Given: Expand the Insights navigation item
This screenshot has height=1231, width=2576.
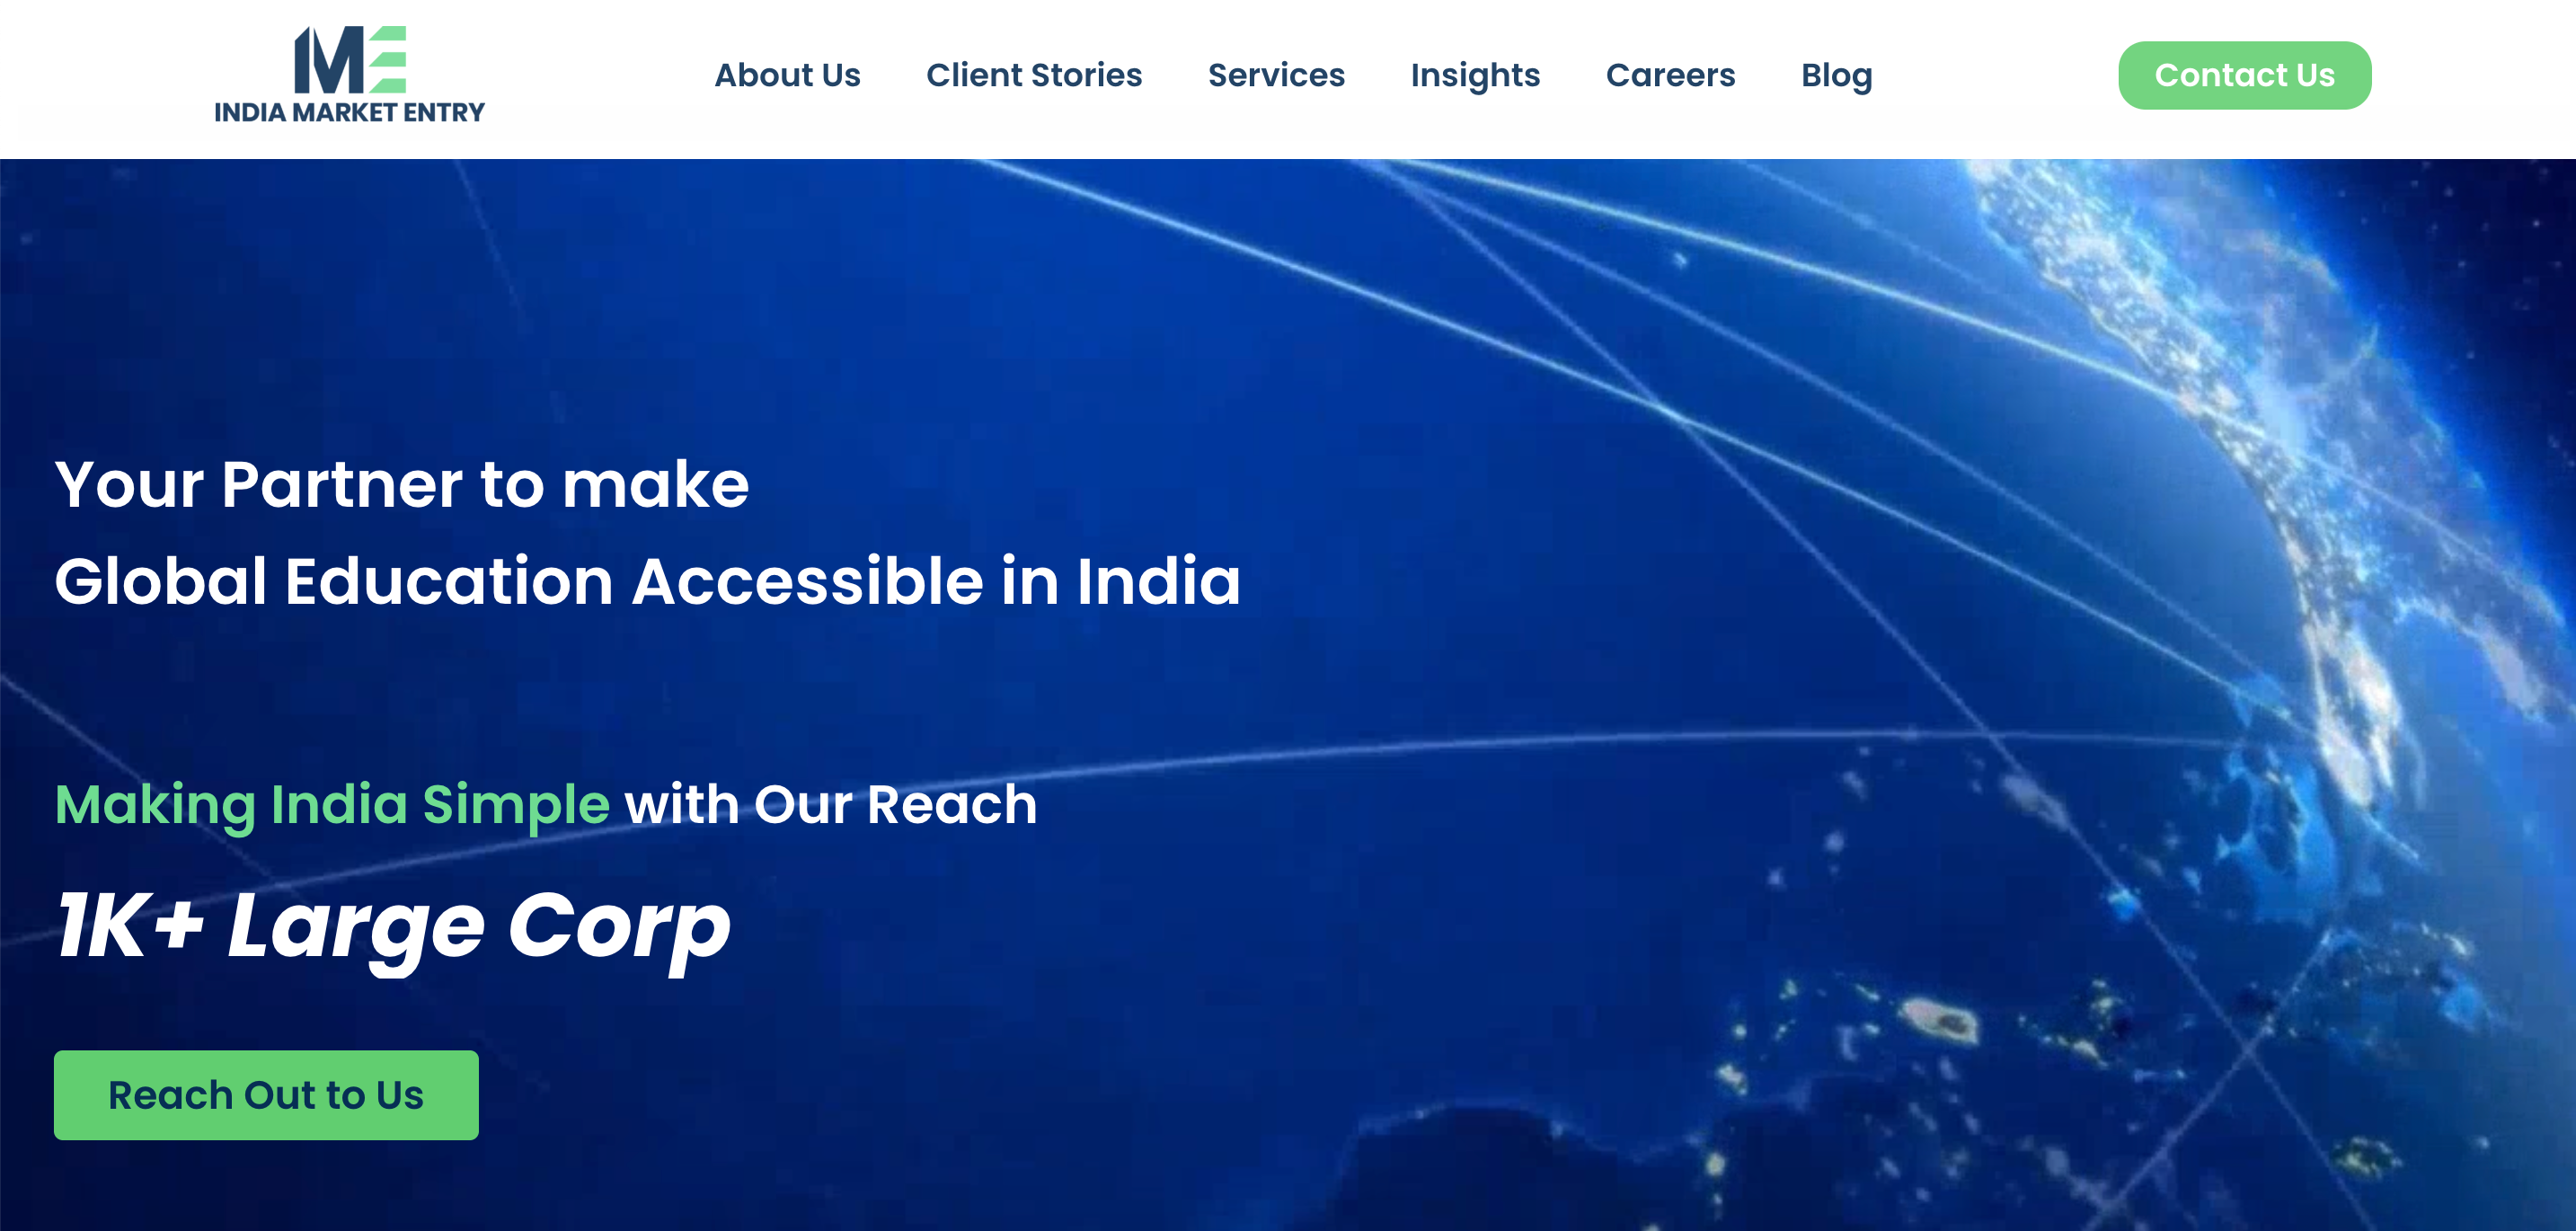Looking at the screenshot, I should point(1475,76).
